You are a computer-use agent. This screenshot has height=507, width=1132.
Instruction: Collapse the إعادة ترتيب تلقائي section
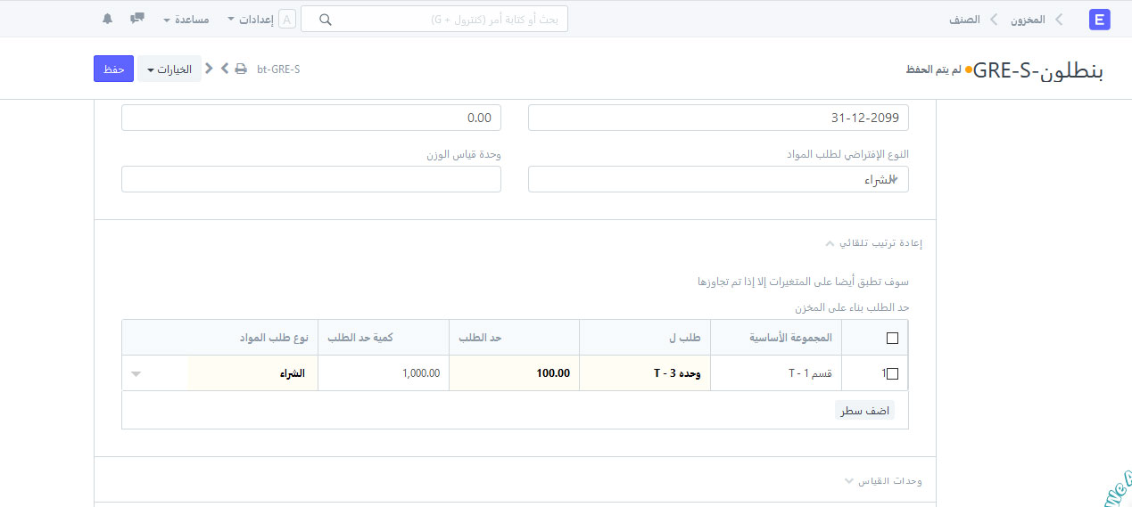click(875, 242)
